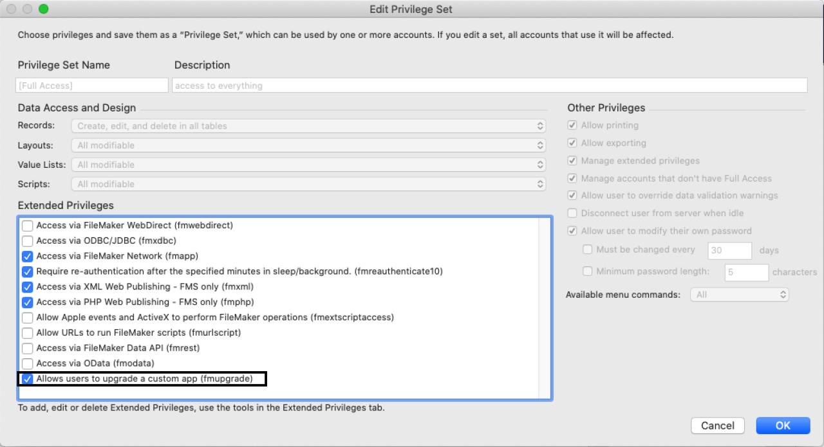Image resolution: width=824 pixels, height=447 pixels.
Task: Check Access via FileMaker Data API (fmrest)
Action: (x=28, y=349)
